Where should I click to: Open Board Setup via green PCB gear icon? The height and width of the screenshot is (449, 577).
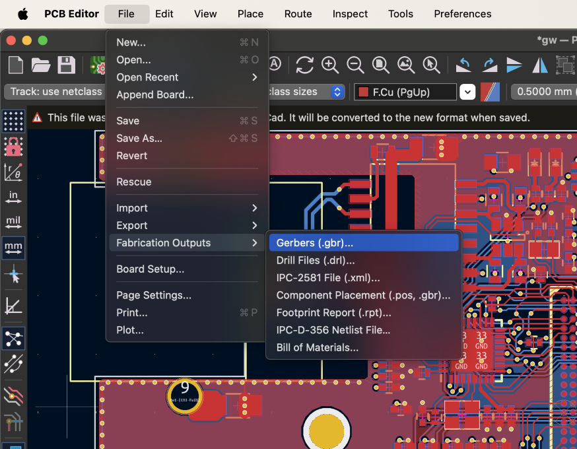(x=98, y=65)
